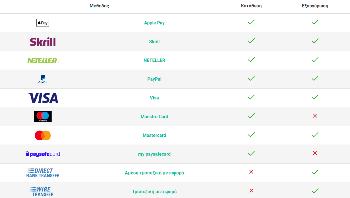
Task: Click red X for Wire Transfer deposit
Action: click(251, 191)
